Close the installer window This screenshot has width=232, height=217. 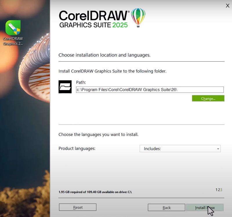pos(228,6)
